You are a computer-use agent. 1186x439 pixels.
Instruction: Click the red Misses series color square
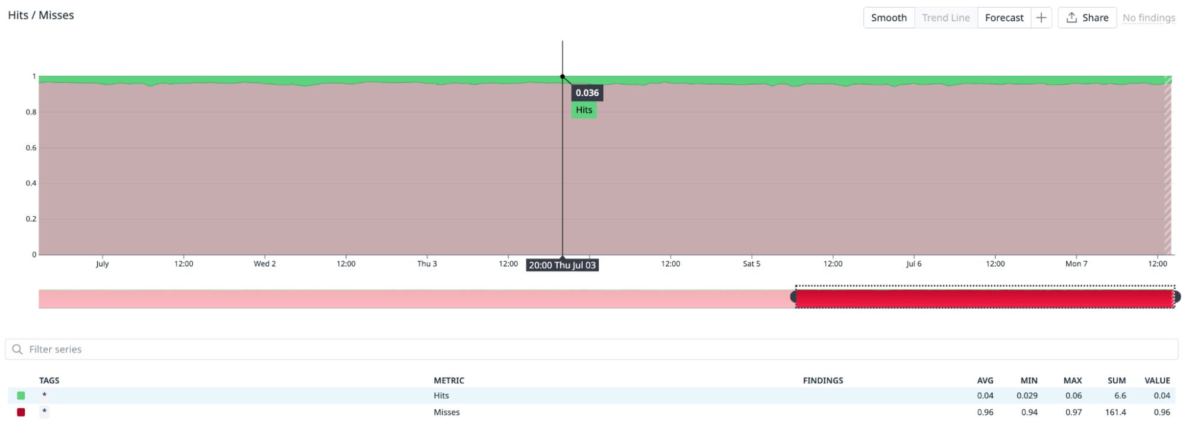click(x=21, y=412)
